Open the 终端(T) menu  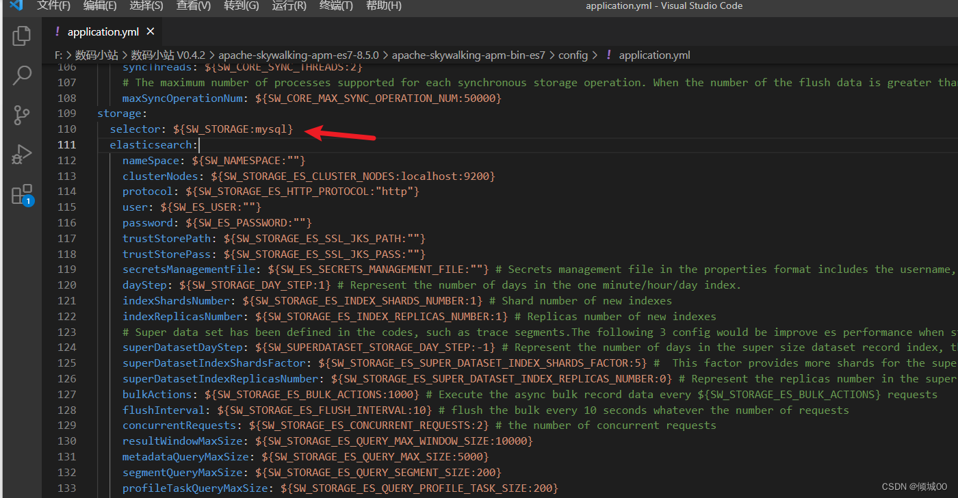point(336,5)
